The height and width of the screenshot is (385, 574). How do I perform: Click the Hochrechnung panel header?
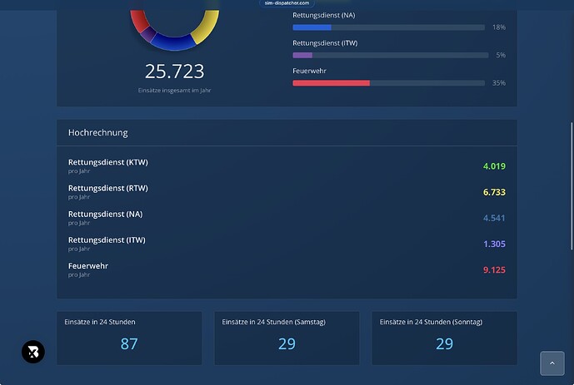pyautogui.click(x=287, y=132)
